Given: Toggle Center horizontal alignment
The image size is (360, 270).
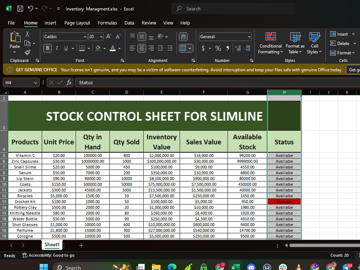Looking at the screenshot, I should pyautogui.click(x=141, y=48).
